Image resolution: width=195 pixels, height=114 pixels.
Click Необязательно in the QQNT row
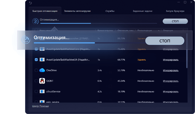point(146,81)
